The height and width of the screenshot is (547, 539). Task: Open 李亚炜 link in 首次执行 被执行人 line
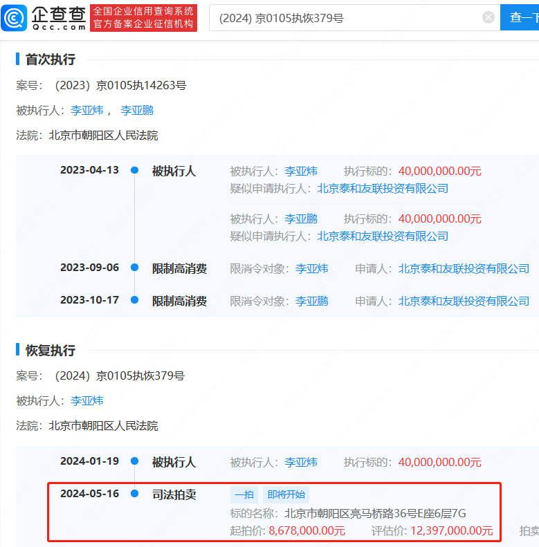(86, 110)
